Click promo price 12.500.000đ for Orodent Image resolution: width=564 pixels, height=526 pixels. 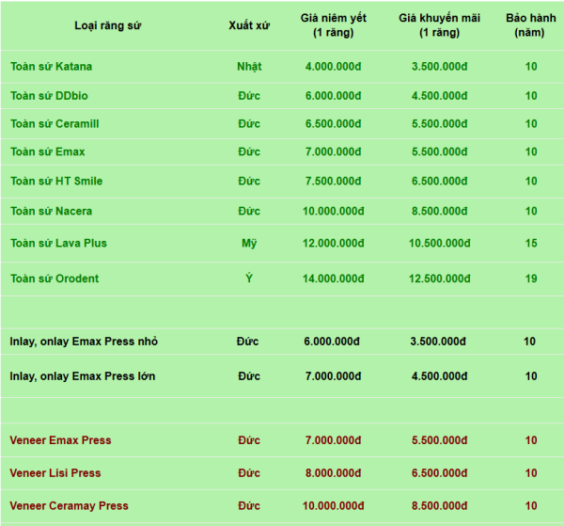click(x=440, y=279)
